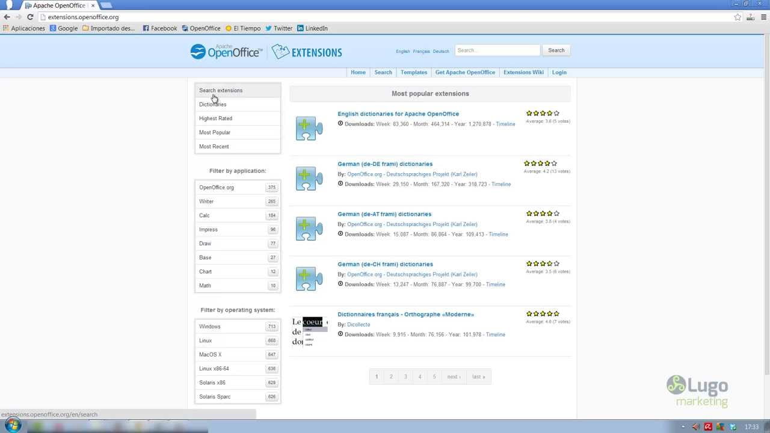Open English dictionaries for Apache OpenOffice
Screen dimensions: 770x433
coord(398,114)
